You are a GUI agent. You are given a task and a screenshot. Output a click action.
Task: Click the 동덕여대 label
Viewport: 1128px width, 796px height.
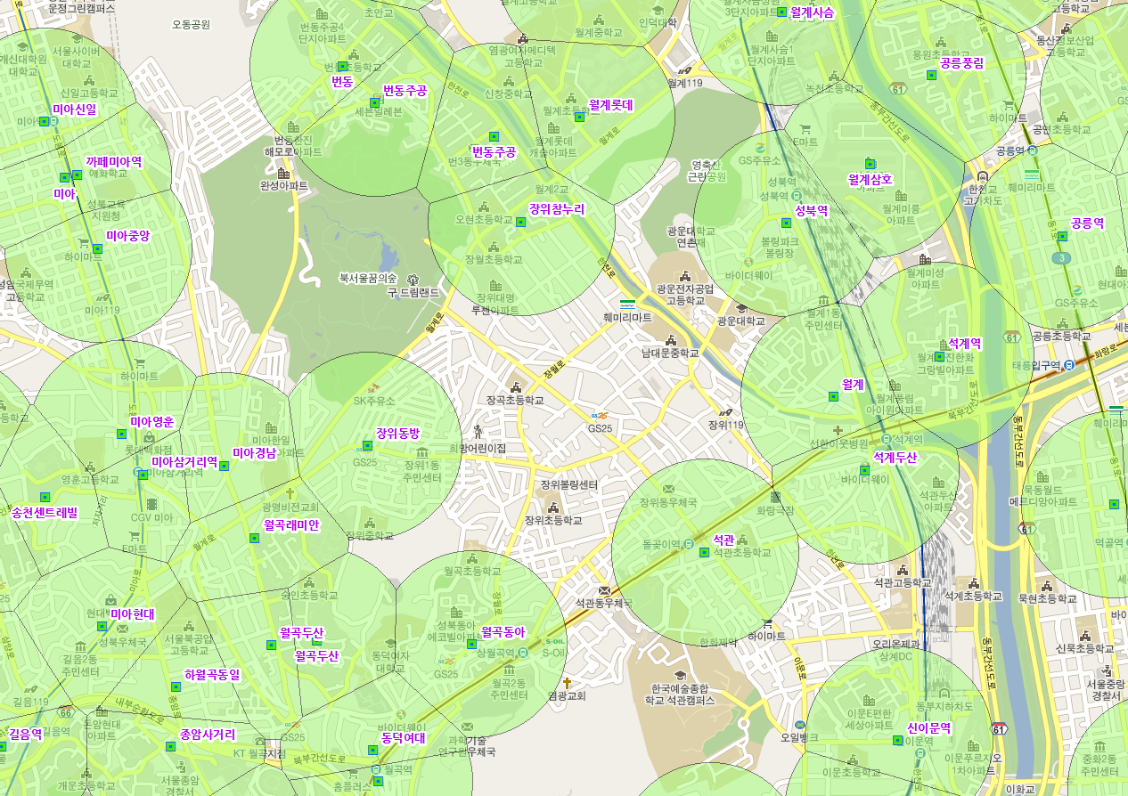[404, 738]
